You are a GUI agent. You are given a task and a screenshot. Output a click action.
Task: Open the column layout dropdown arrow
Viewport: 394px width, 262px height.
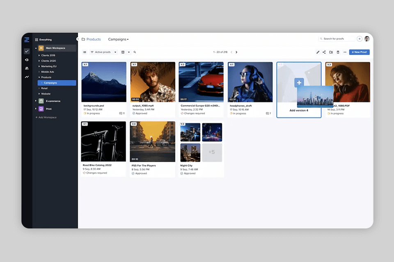pos(129,52)
